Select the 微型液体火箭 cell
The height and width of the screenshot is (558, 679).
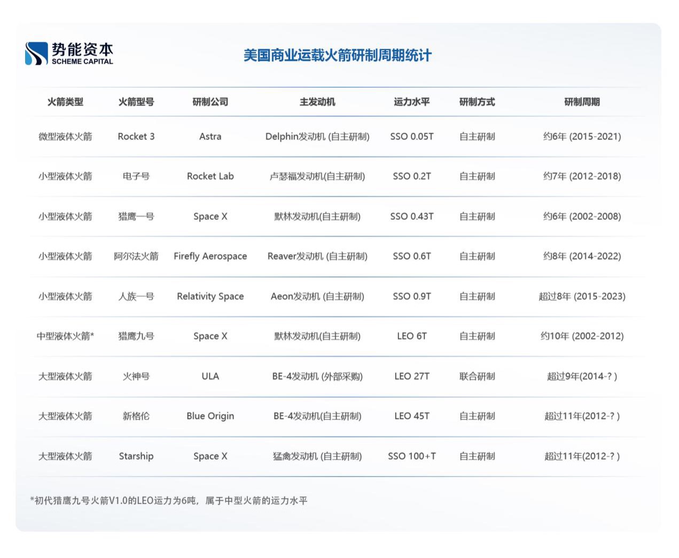tap(65, 137)
